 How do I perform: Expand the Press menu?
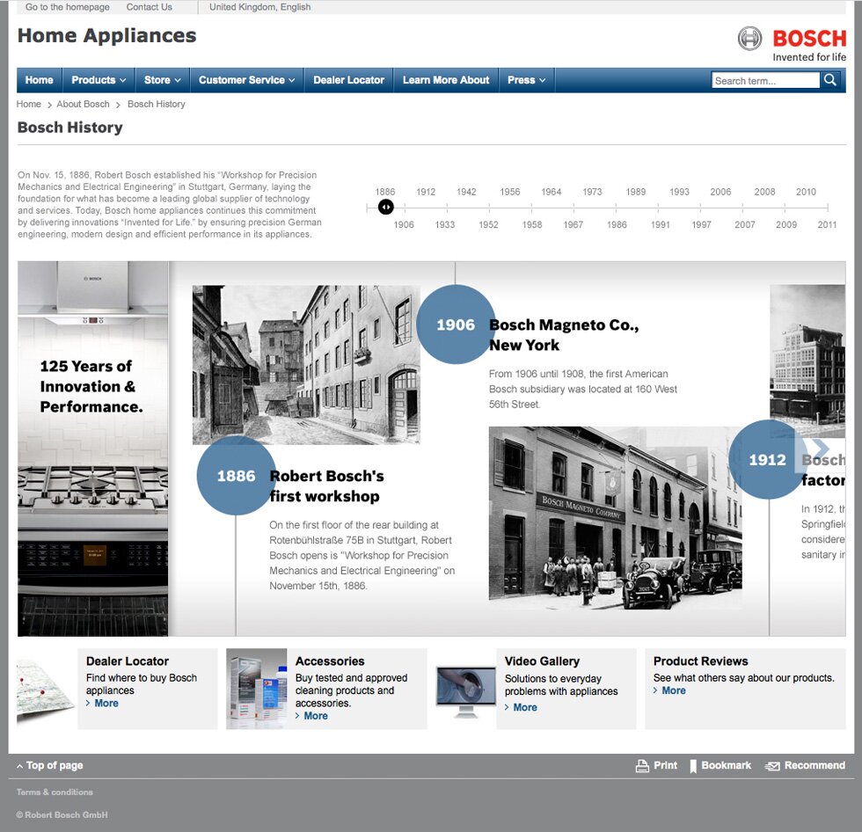point(526,80)
